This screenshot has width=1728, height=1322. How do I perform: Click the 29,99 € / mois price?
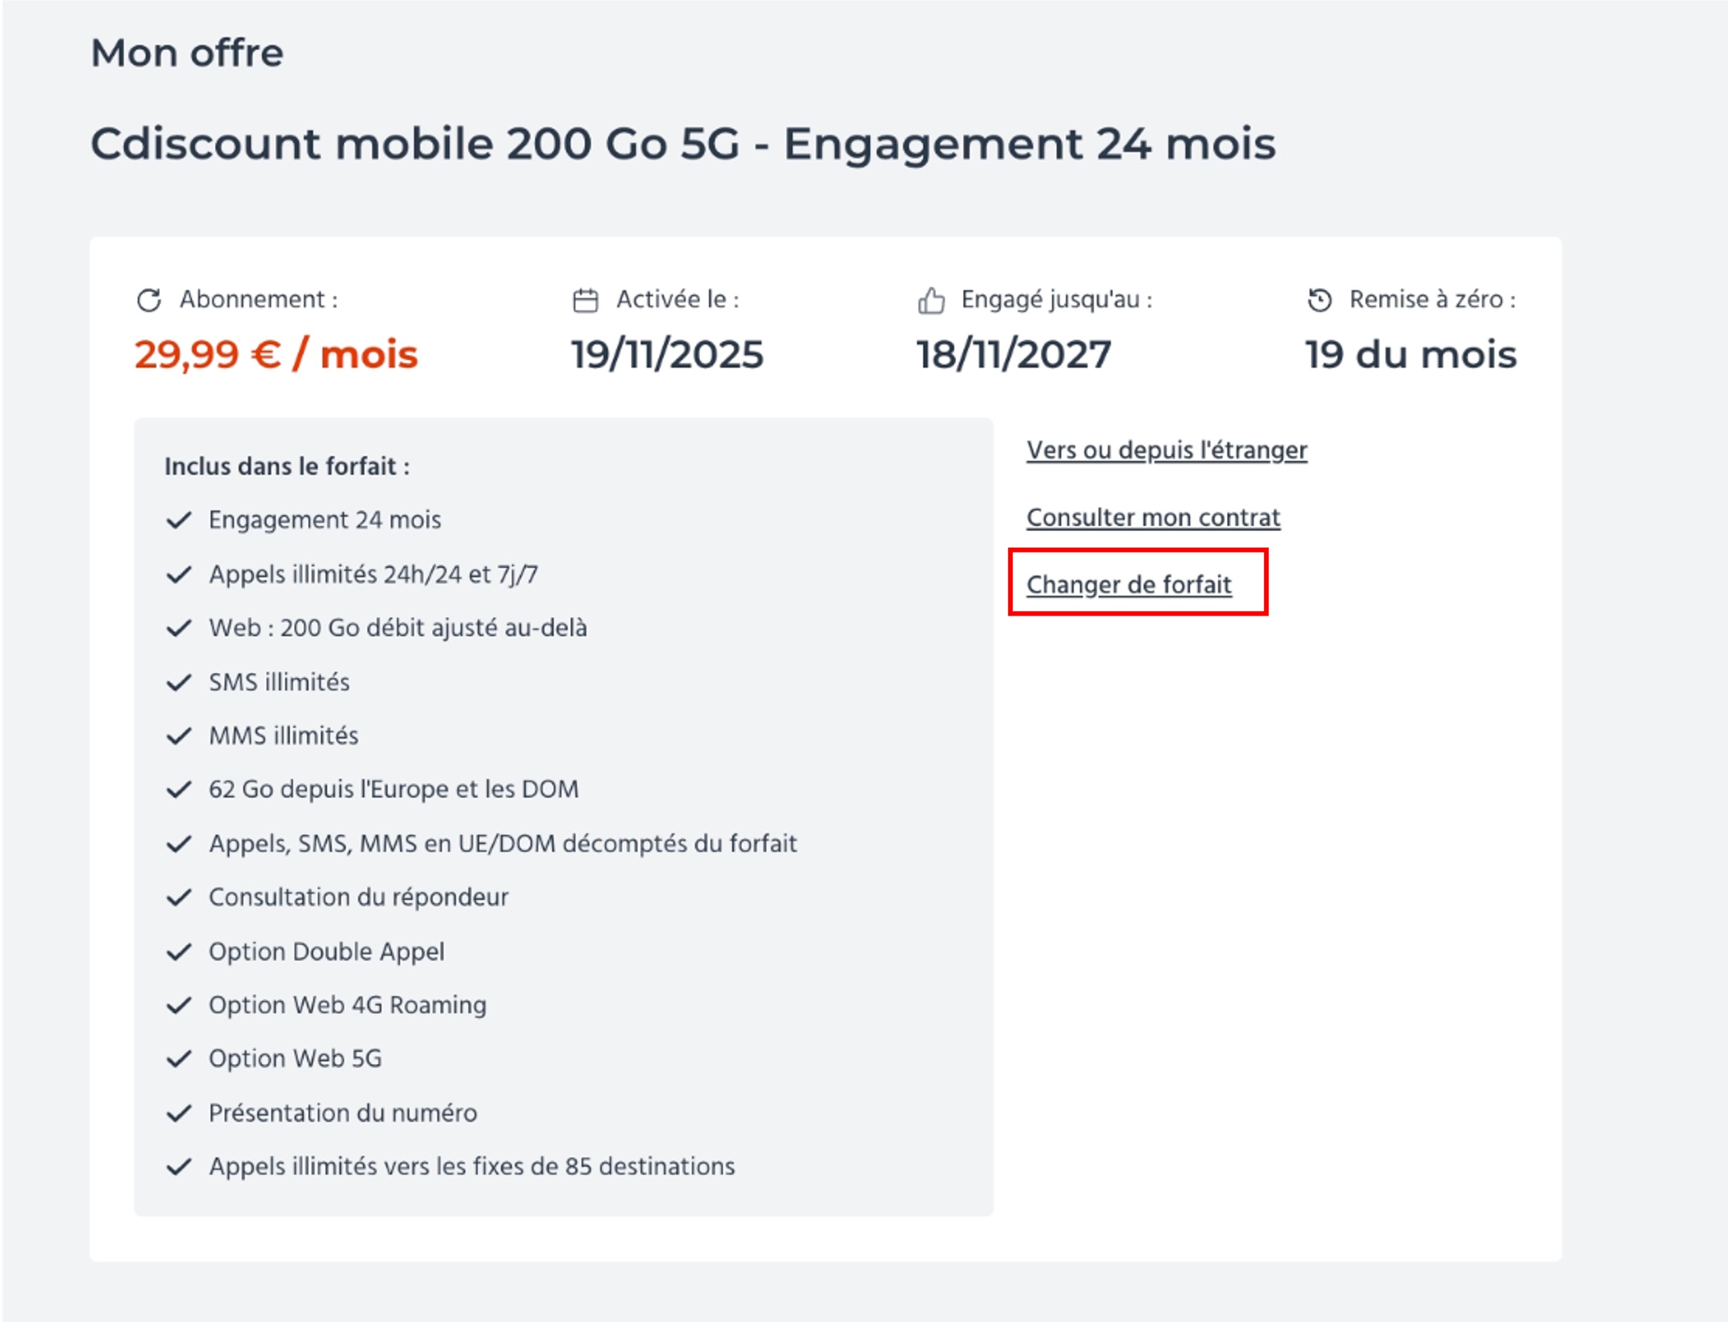(276, 354)
